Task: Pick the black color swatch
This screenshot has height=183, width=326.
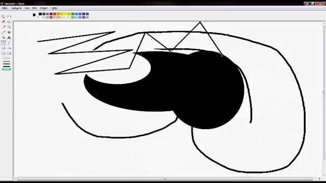Action: point(40,14)
